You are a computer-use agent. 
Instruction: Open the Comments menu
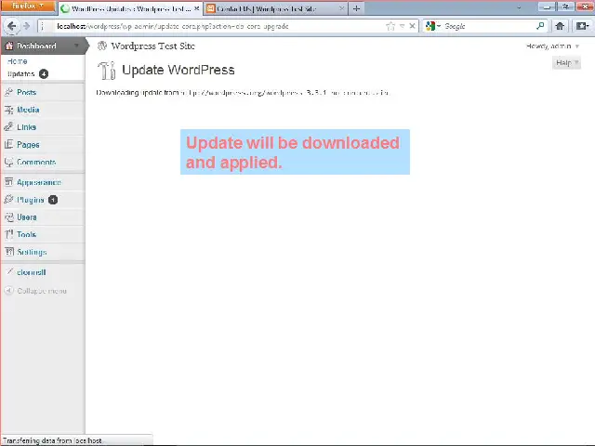click(x=36, y=162)
